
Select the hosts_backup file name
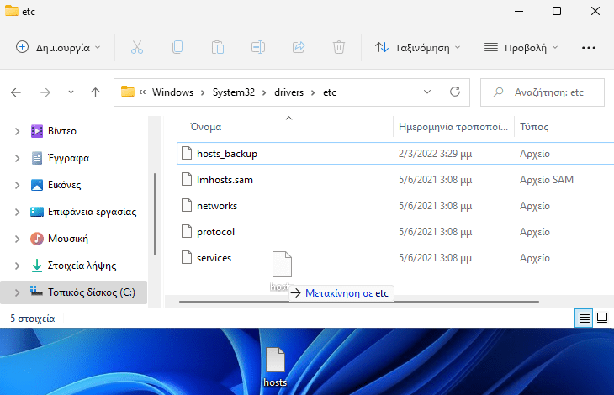point(227,154)
